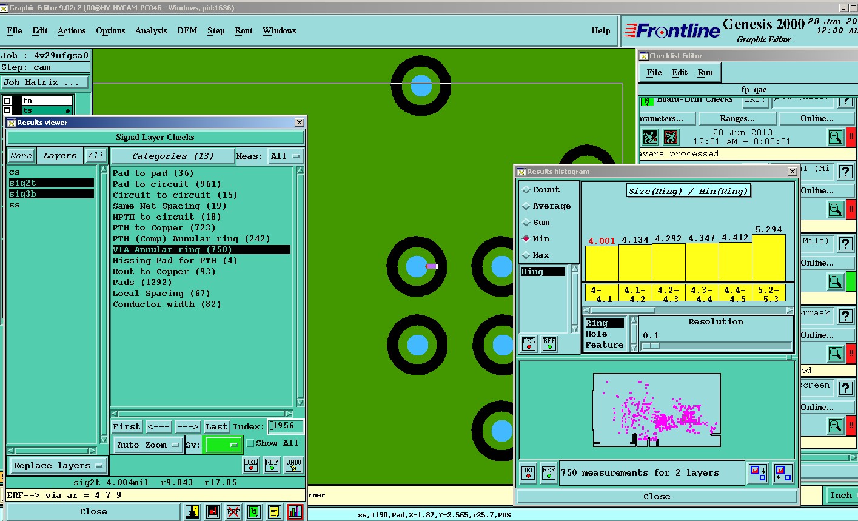Click the '?' help button beside 'creen'
The height and width of the screenshot is (521, 858).
[846, 388]
